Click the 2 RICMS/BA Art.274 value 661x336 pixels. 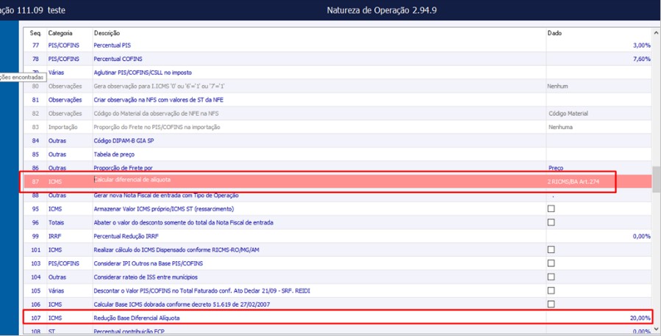pos(574,182)
